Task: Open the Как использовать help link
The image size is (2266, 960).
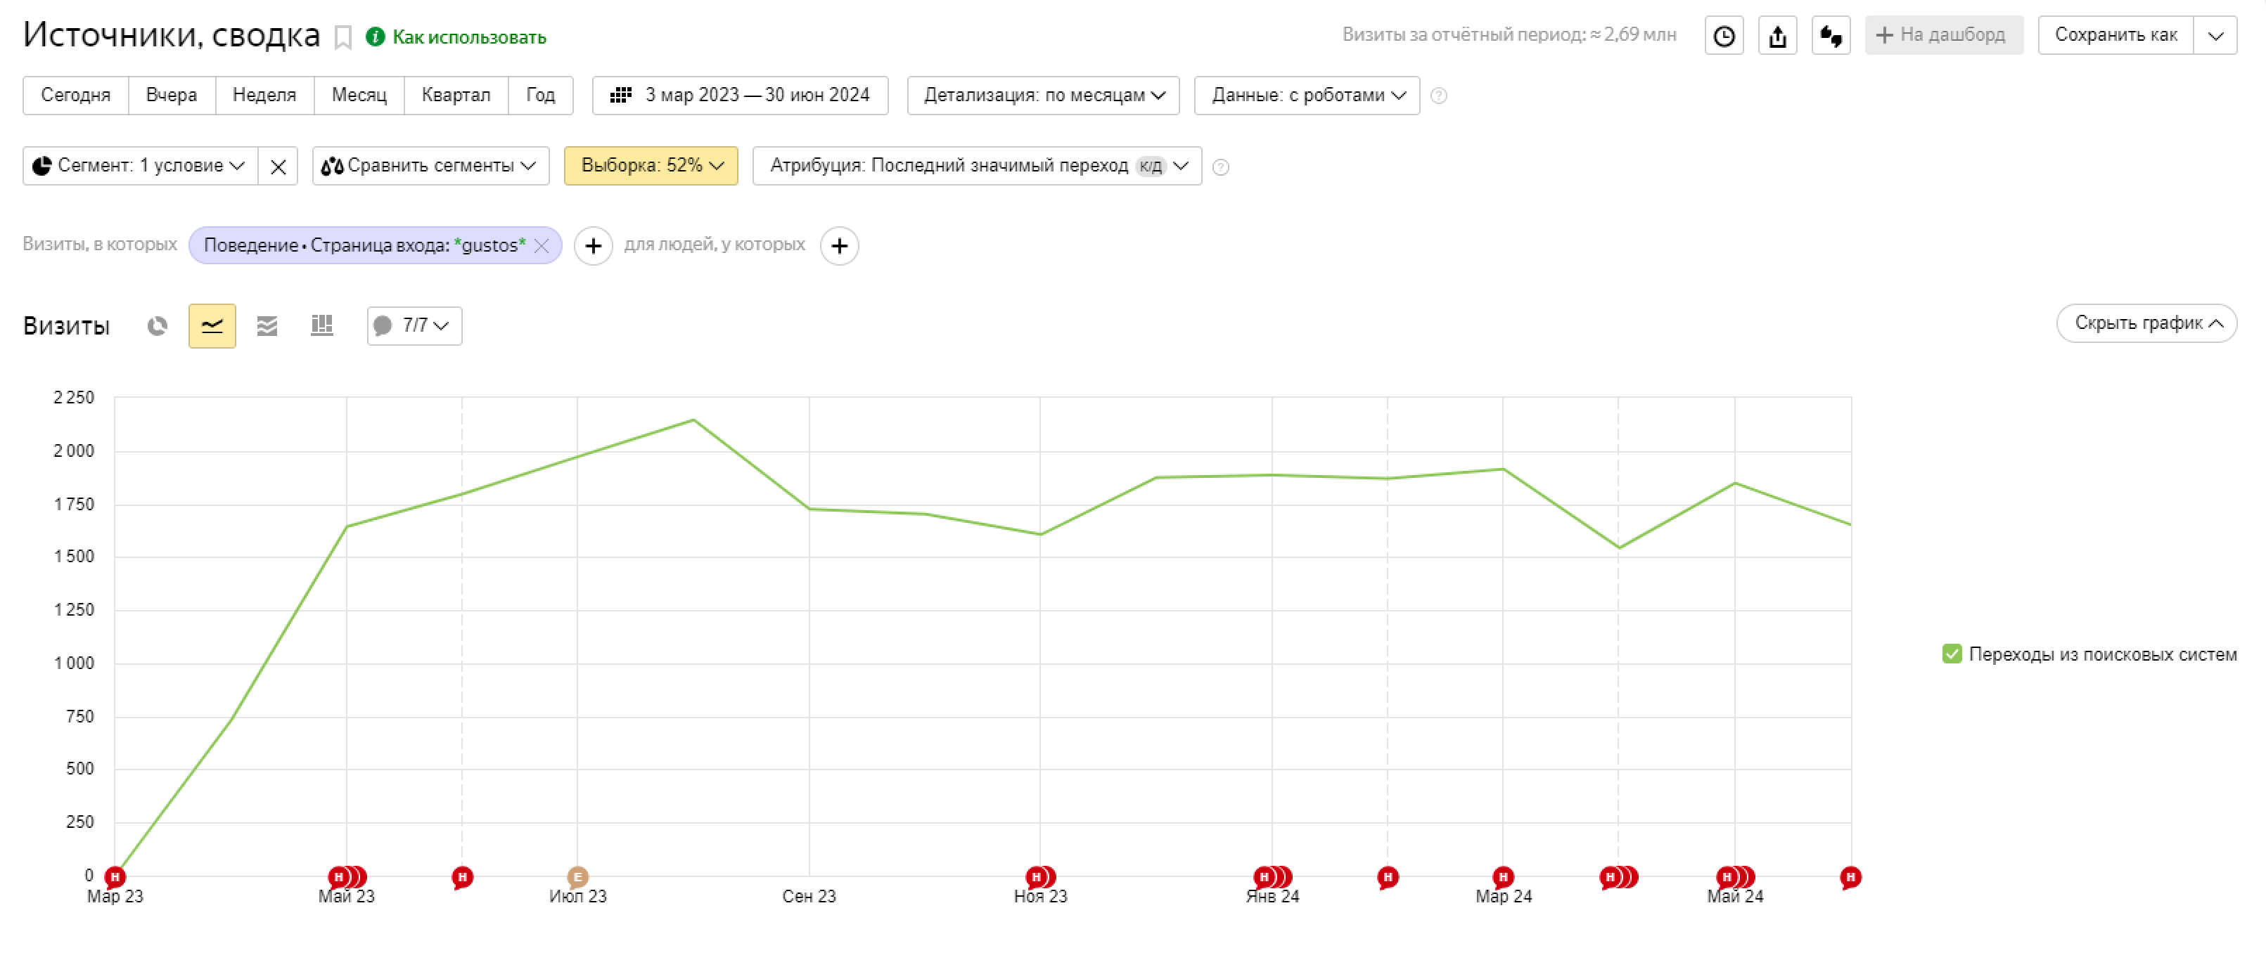Action: coord(468,37)
